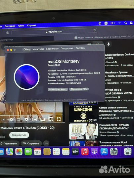Click the Обновление ПО button
Screen dimensions: 134x178
79,89
